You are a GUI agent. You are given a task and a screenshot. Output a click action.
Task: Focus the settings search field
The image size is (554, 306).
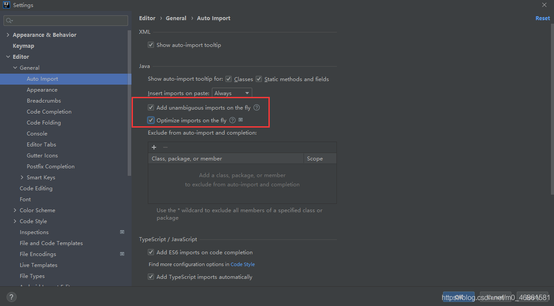[x=66, y=21]
